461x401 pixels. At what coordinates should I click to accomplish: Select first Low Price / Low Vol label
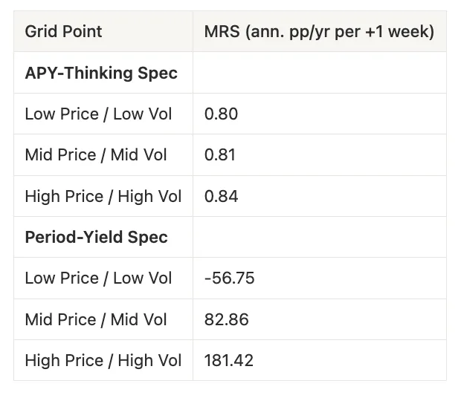click(x=98, y=114)
